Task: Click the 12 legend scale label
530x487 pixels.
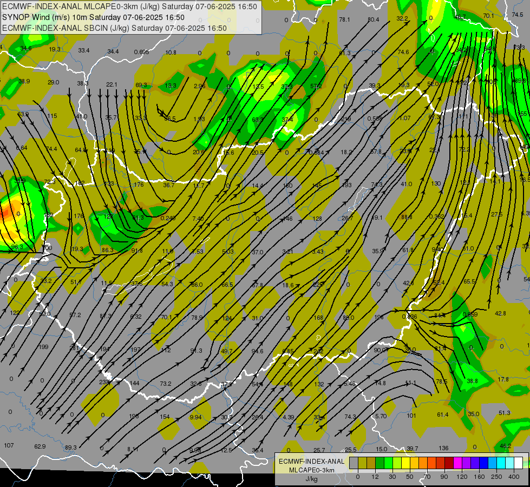Action: [x=375, y=477]
